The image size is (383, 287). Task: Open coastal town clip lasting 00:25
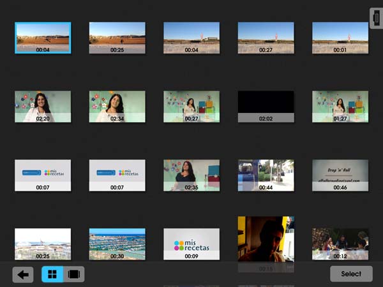pos(43,244)
